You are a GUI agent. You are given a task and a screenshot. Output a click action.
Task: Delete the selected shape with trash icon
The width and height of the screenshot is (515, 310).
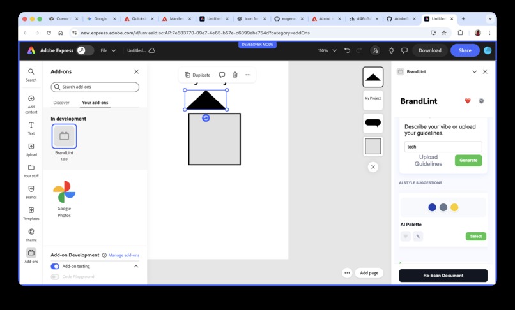click(235, 75)
